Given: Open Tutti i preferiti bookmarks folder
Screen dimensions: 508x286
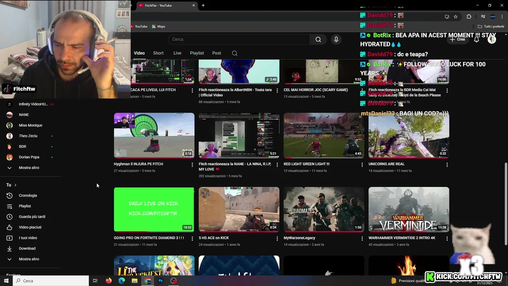Looking at the screenshot, I should [x=491, y=27].
